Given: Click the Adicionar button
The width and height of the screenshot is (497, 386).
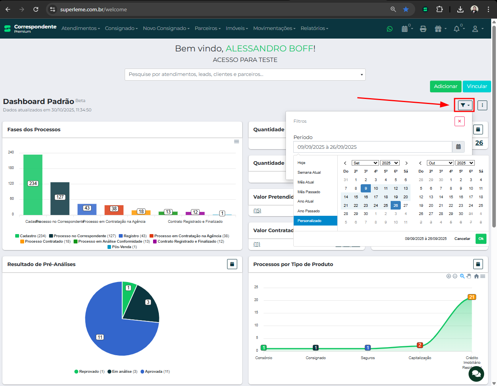Looking at the screenshot, I should coord(446,86).
